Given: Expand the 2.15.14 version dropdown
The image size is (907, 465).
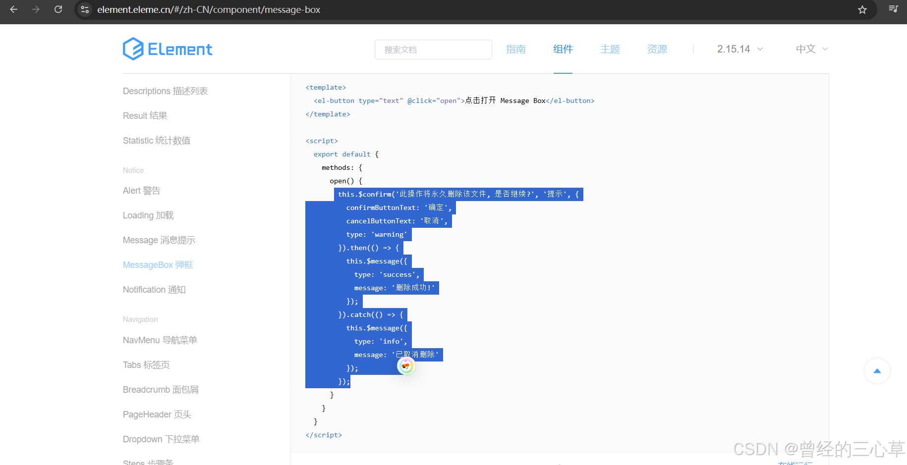Looking at the screenshot, I should point(740,49).
